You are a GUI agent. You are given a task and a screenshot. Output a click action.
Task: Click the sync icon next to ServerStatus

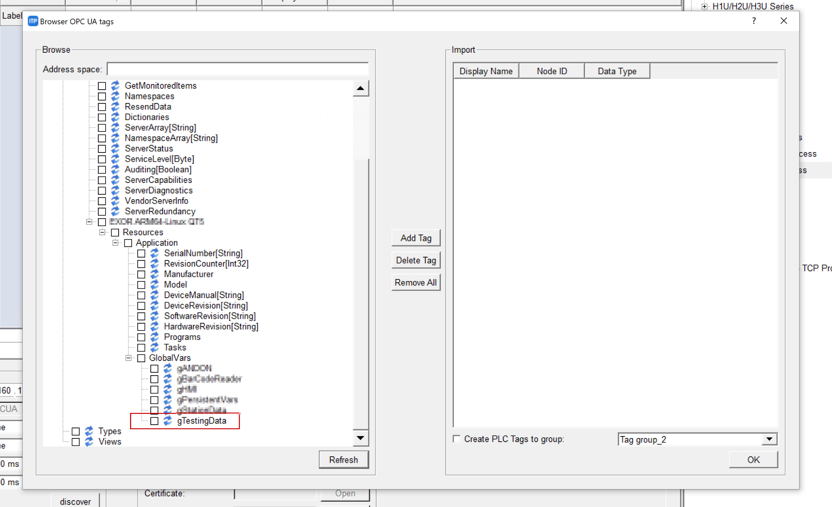pyautogui.click(x=115, y=149)
